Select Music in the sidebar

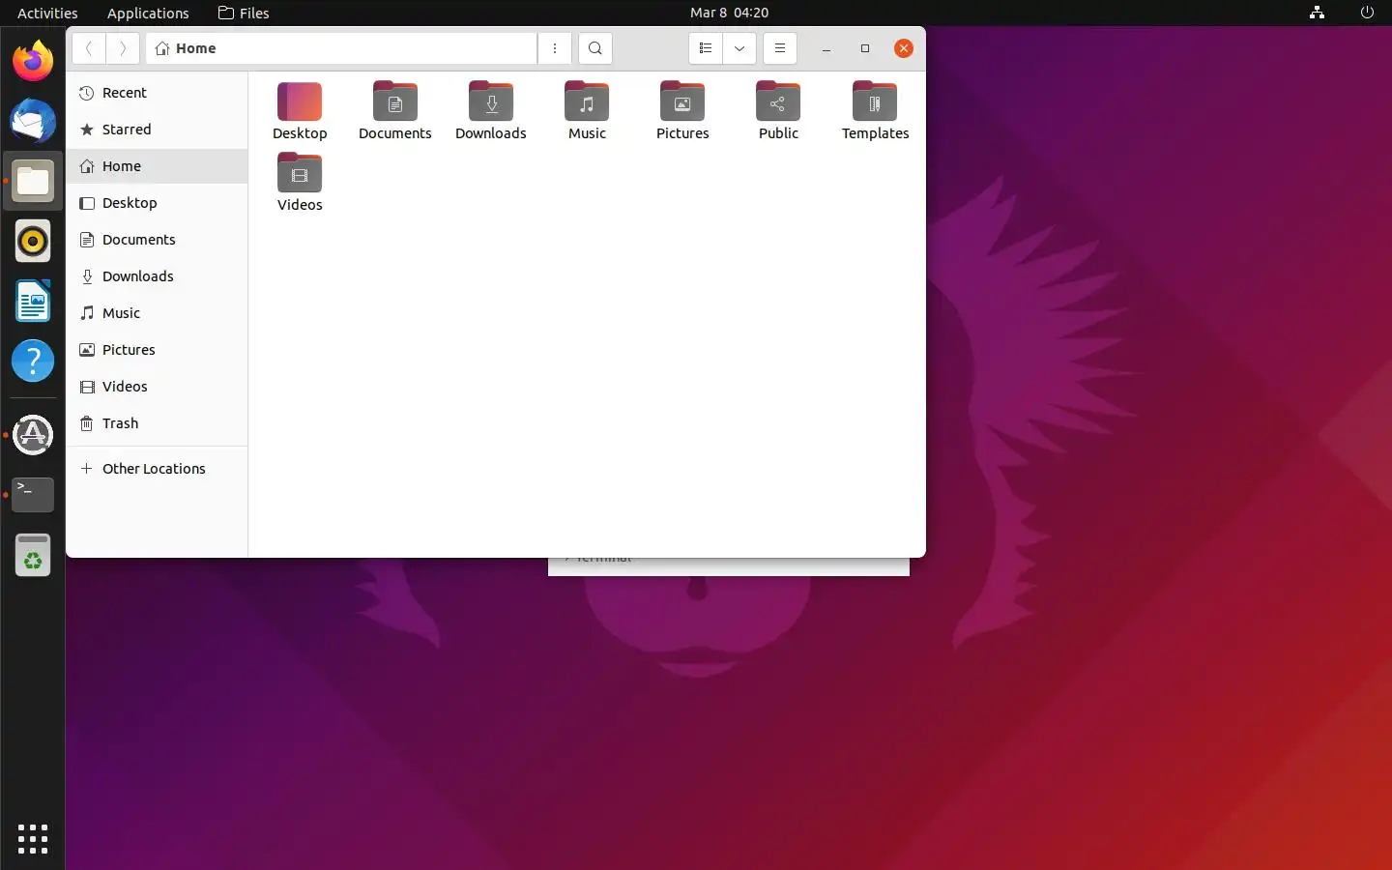pos(157,313)
